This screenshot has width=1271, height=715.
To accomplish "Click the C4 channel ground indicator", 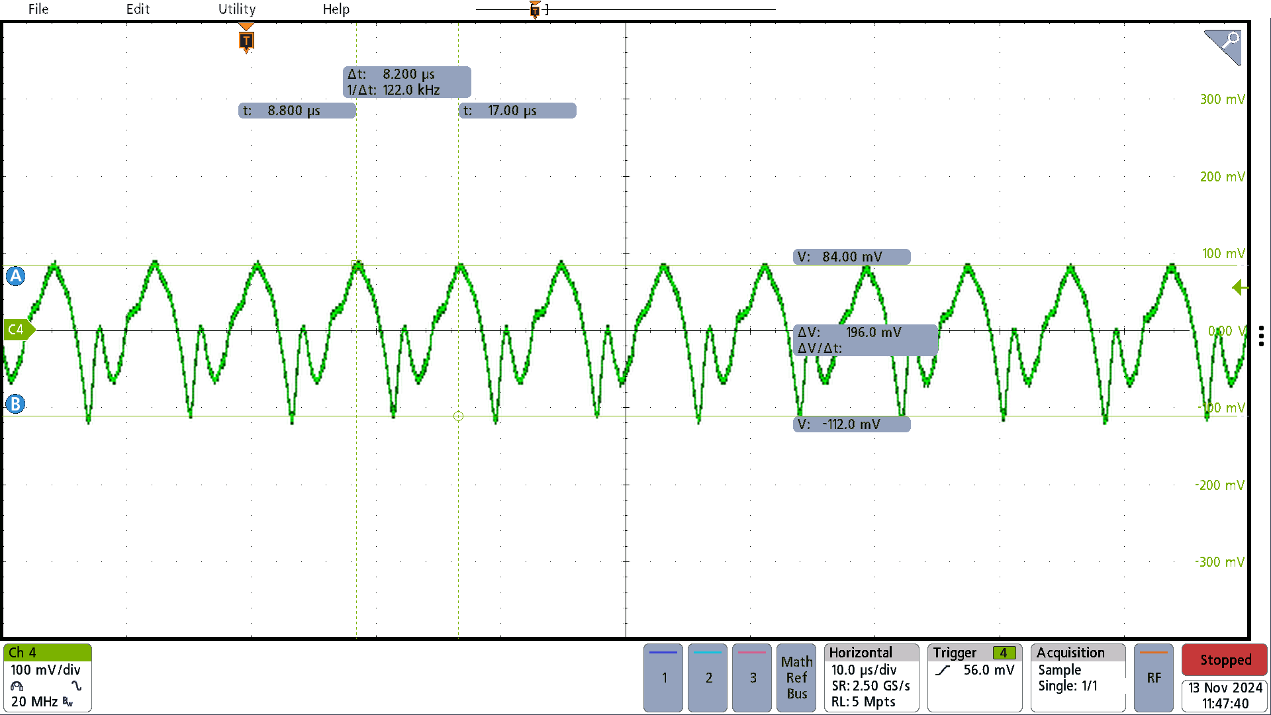I will click(x=19, y=330).
